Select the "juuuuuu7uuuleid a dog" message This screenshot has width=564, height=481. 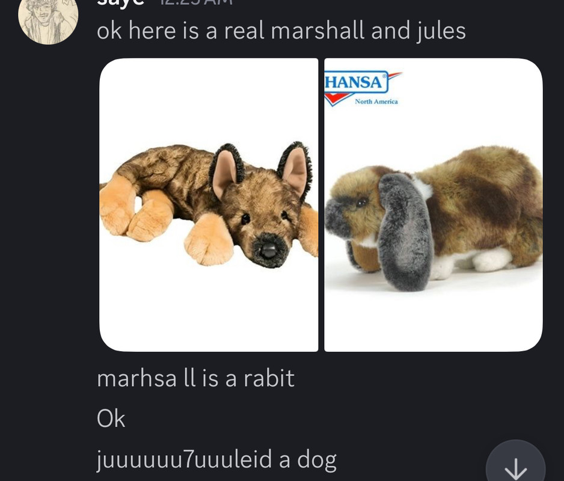click(x=216, y=459)
